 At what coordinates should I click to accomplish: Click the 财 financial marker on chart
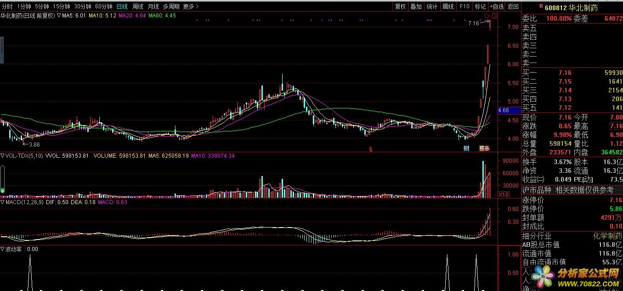tap(466, 148)
